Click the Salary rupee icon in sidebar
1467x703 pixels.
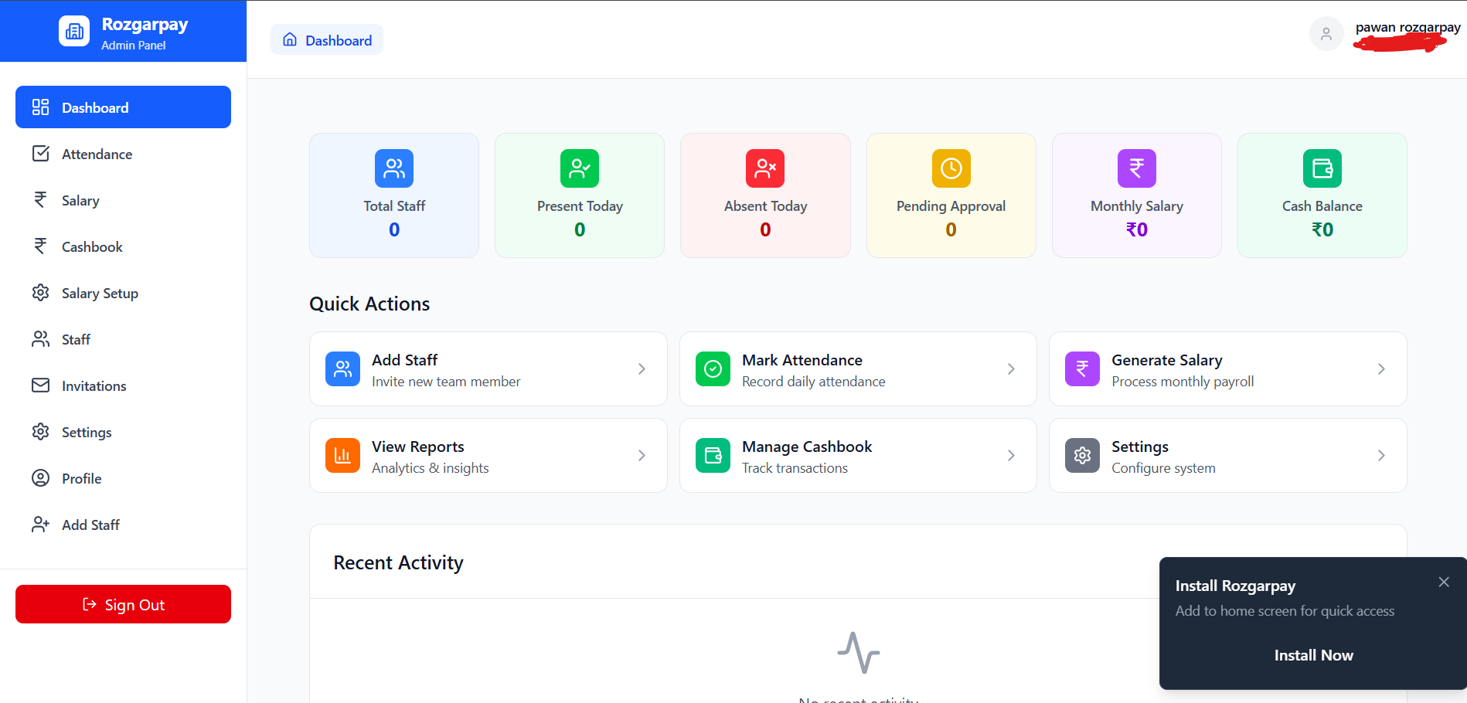click(x=41, y=200)
